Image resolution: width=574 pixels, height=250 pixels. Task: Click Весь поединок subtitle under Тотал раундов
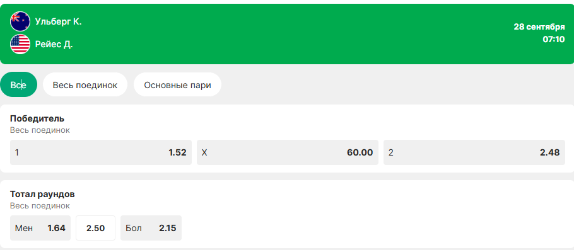pyautogui.click(x=40, y=206)
